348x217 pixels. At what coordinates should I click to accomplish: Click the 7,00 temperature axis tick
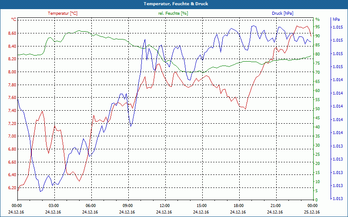12,136
